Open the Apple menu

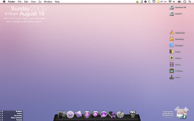4,2
